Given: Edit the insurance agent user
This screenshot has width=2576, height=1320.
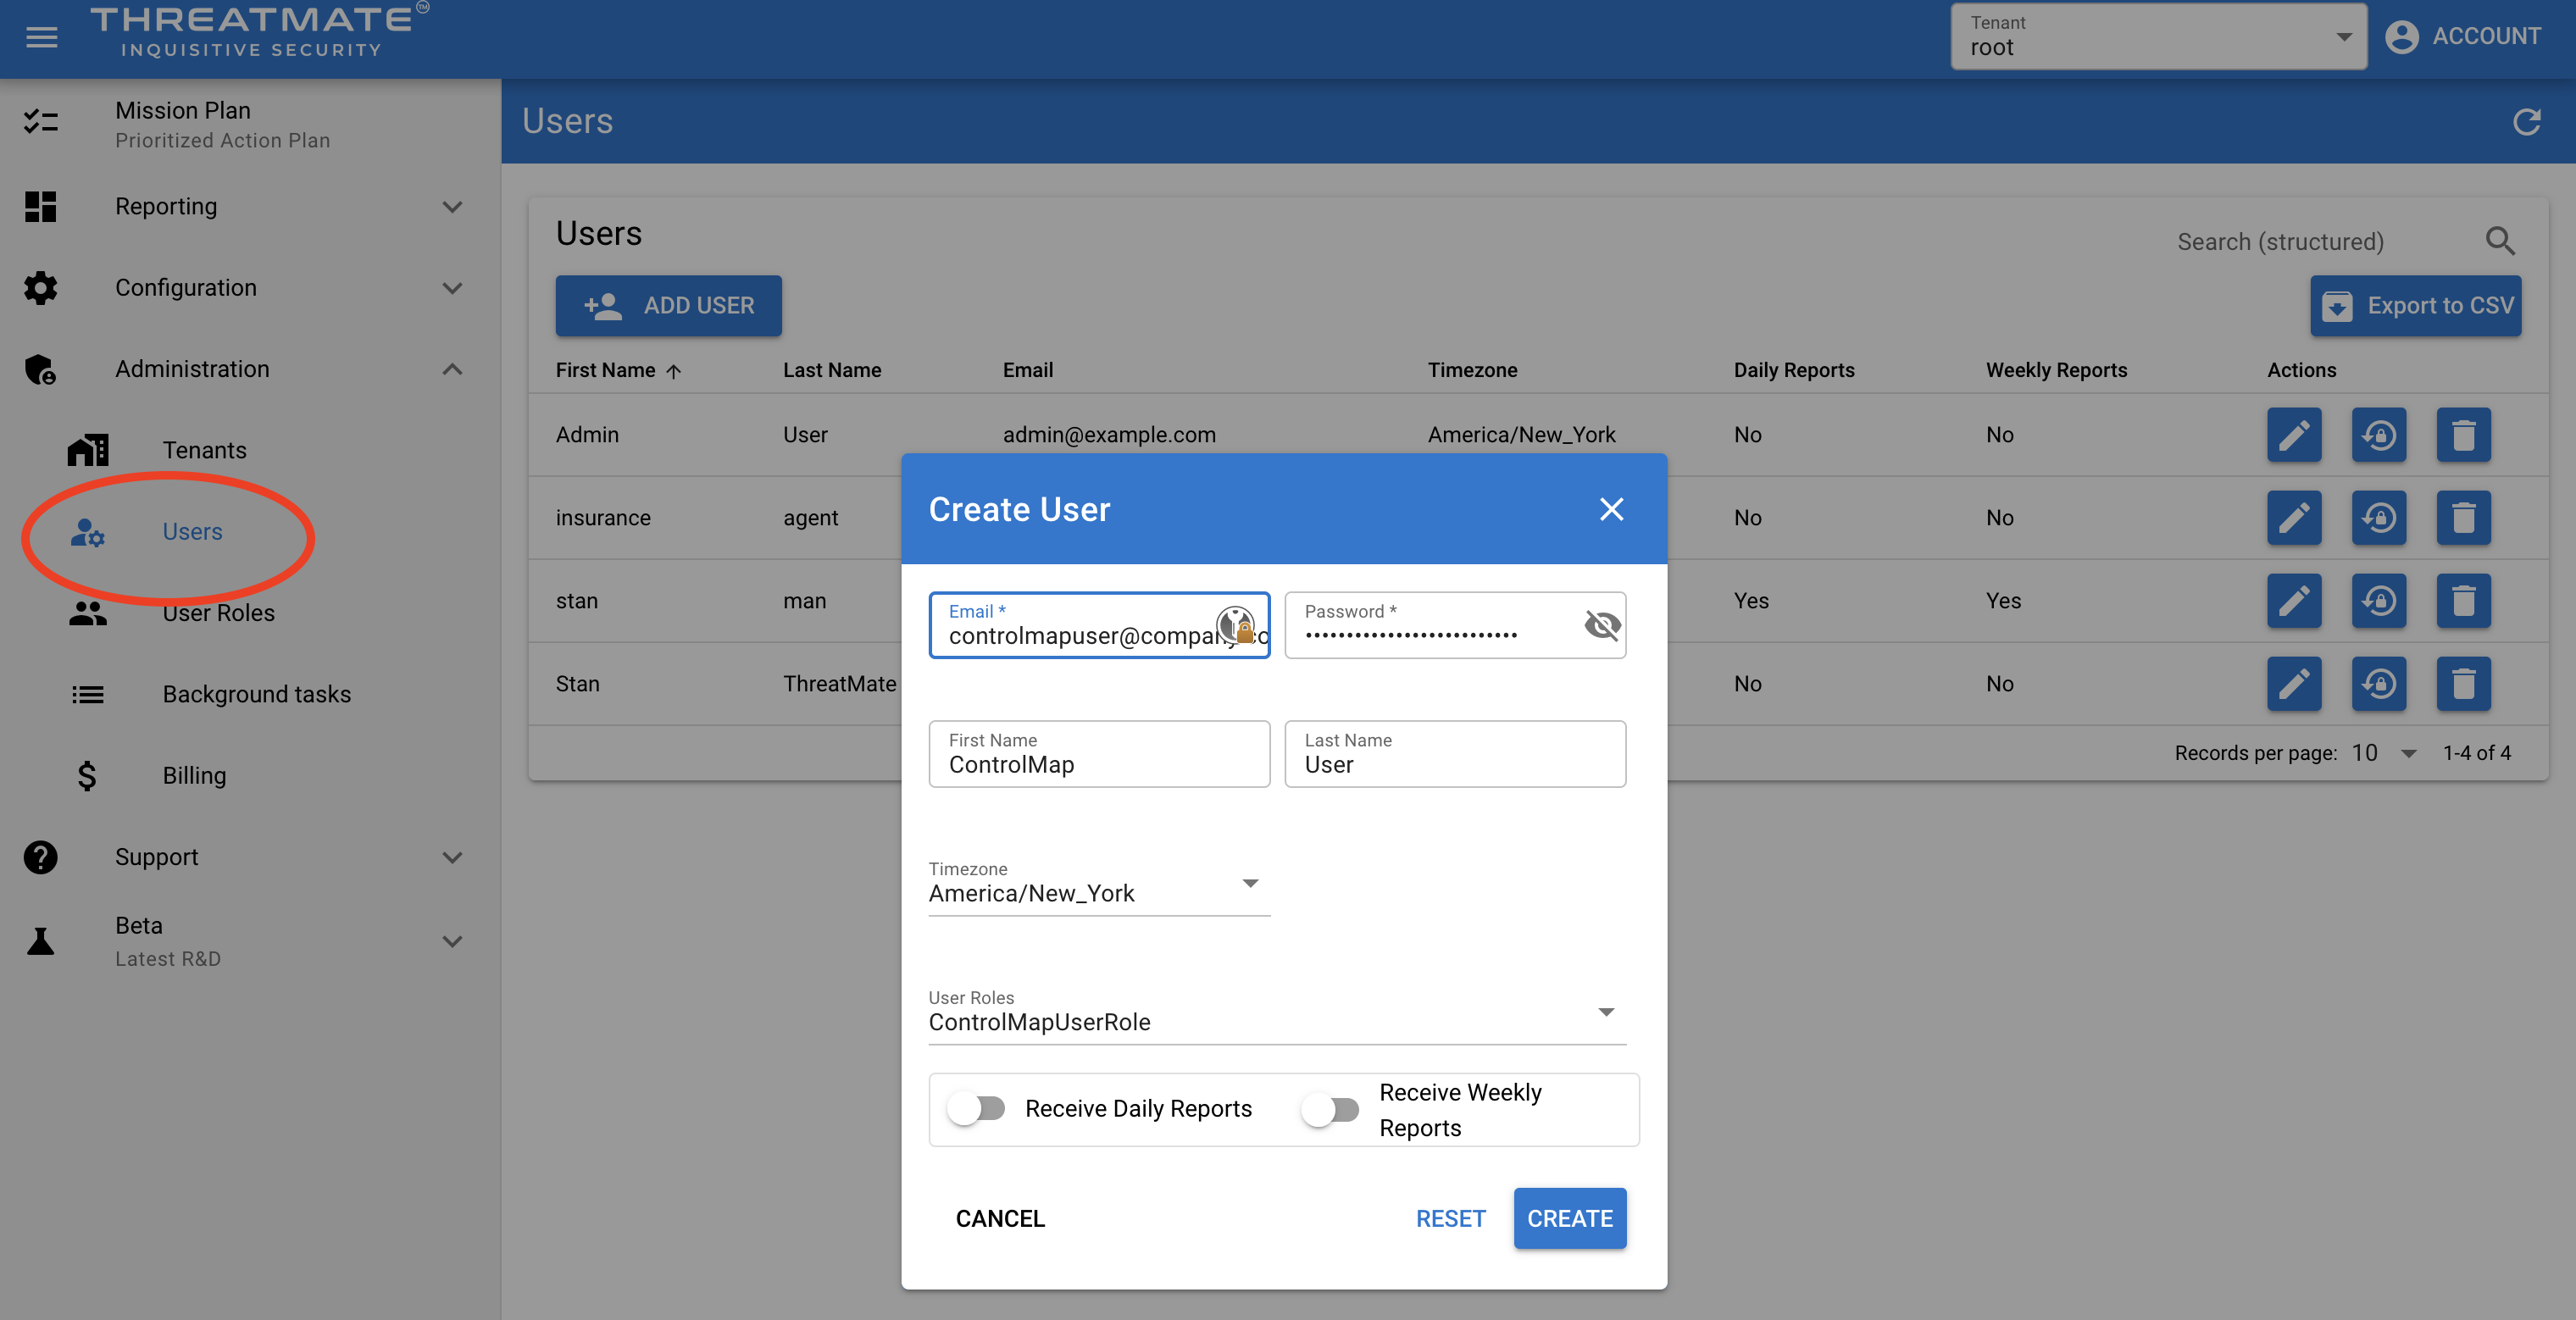Looking at the screenshot, I should click(x=2294, y=518).
